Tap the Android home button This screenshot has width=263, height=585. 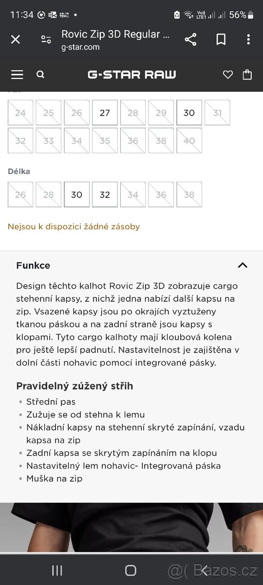[x=131, y=570]
